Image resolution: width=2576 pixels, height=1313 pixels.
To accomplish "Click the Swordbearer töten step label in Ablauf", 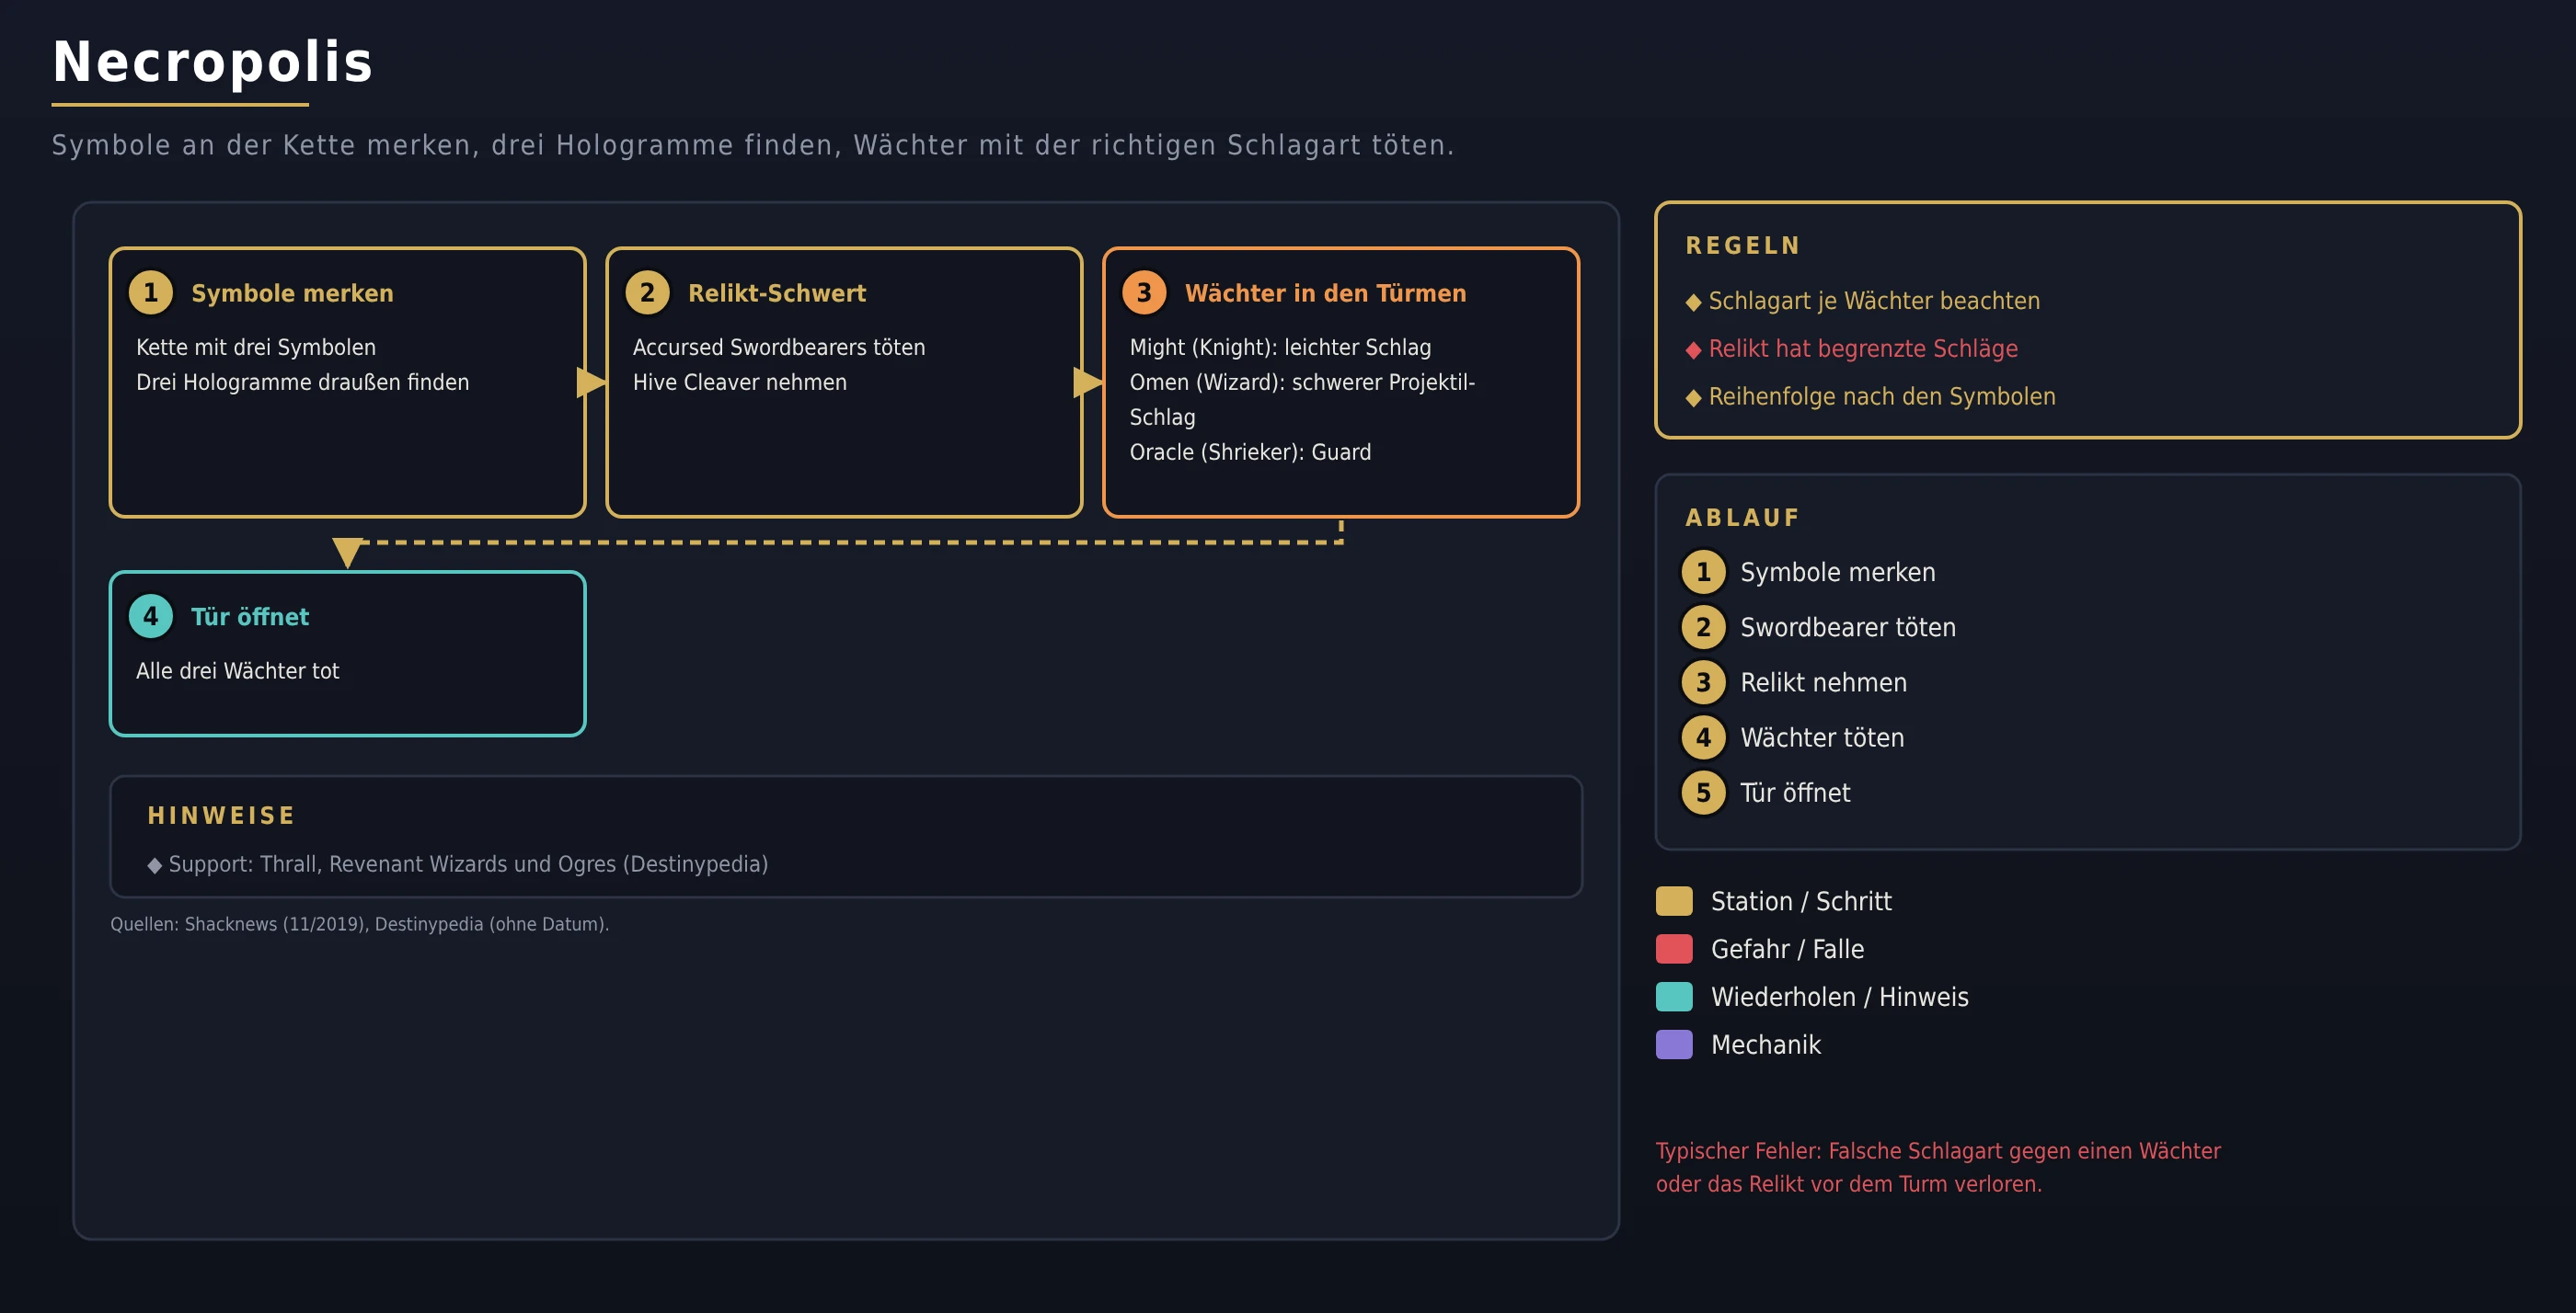I will 1848,627.
